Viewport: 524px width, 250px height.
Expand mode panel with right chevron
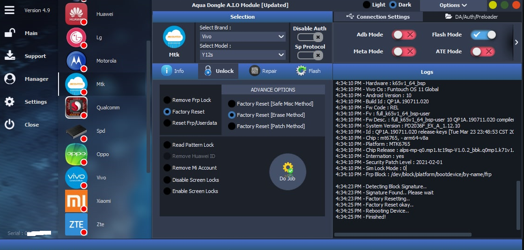point(517,43)
